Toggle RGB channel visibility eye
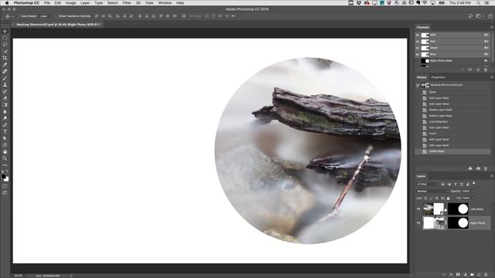The image size is (495, 278). (x=418, y=35)
